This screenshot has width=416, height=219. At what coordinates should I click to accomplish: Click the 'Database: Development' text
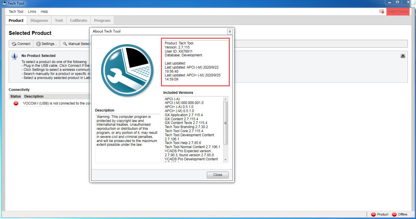pyautogui.click(x=184, y=55)
